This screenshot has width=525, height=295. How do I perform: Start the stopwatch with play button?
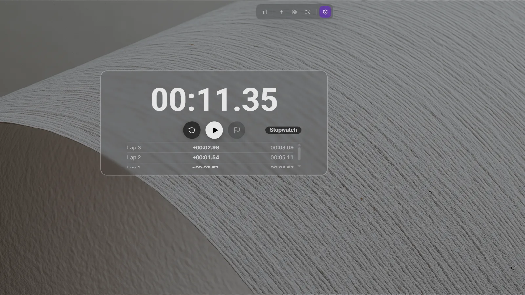tap(214, 130)
